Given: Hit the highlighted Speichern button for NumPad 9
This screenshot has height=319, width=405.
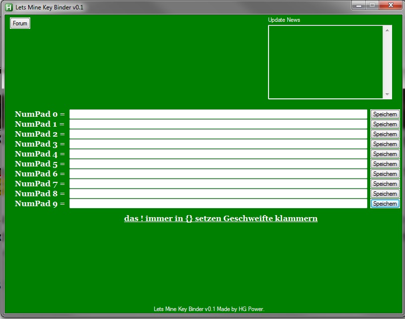Looking at the screenshot, I should click(385, 204).
